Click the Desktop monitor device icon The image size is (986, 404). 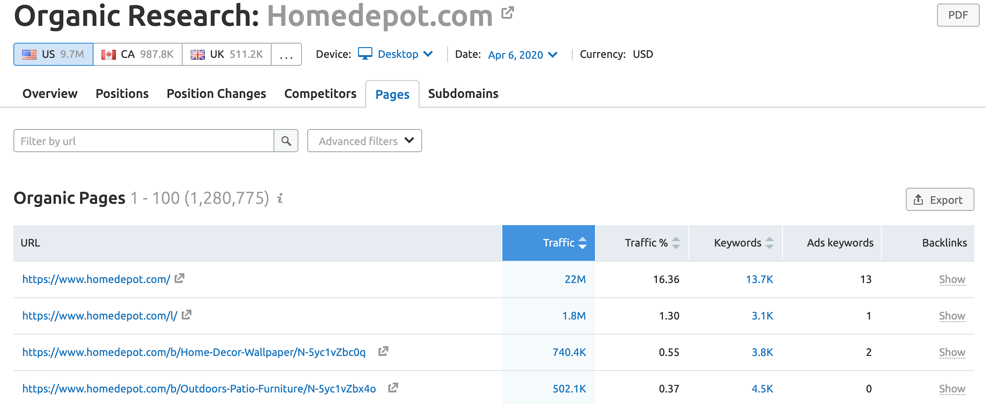(365, 54)
